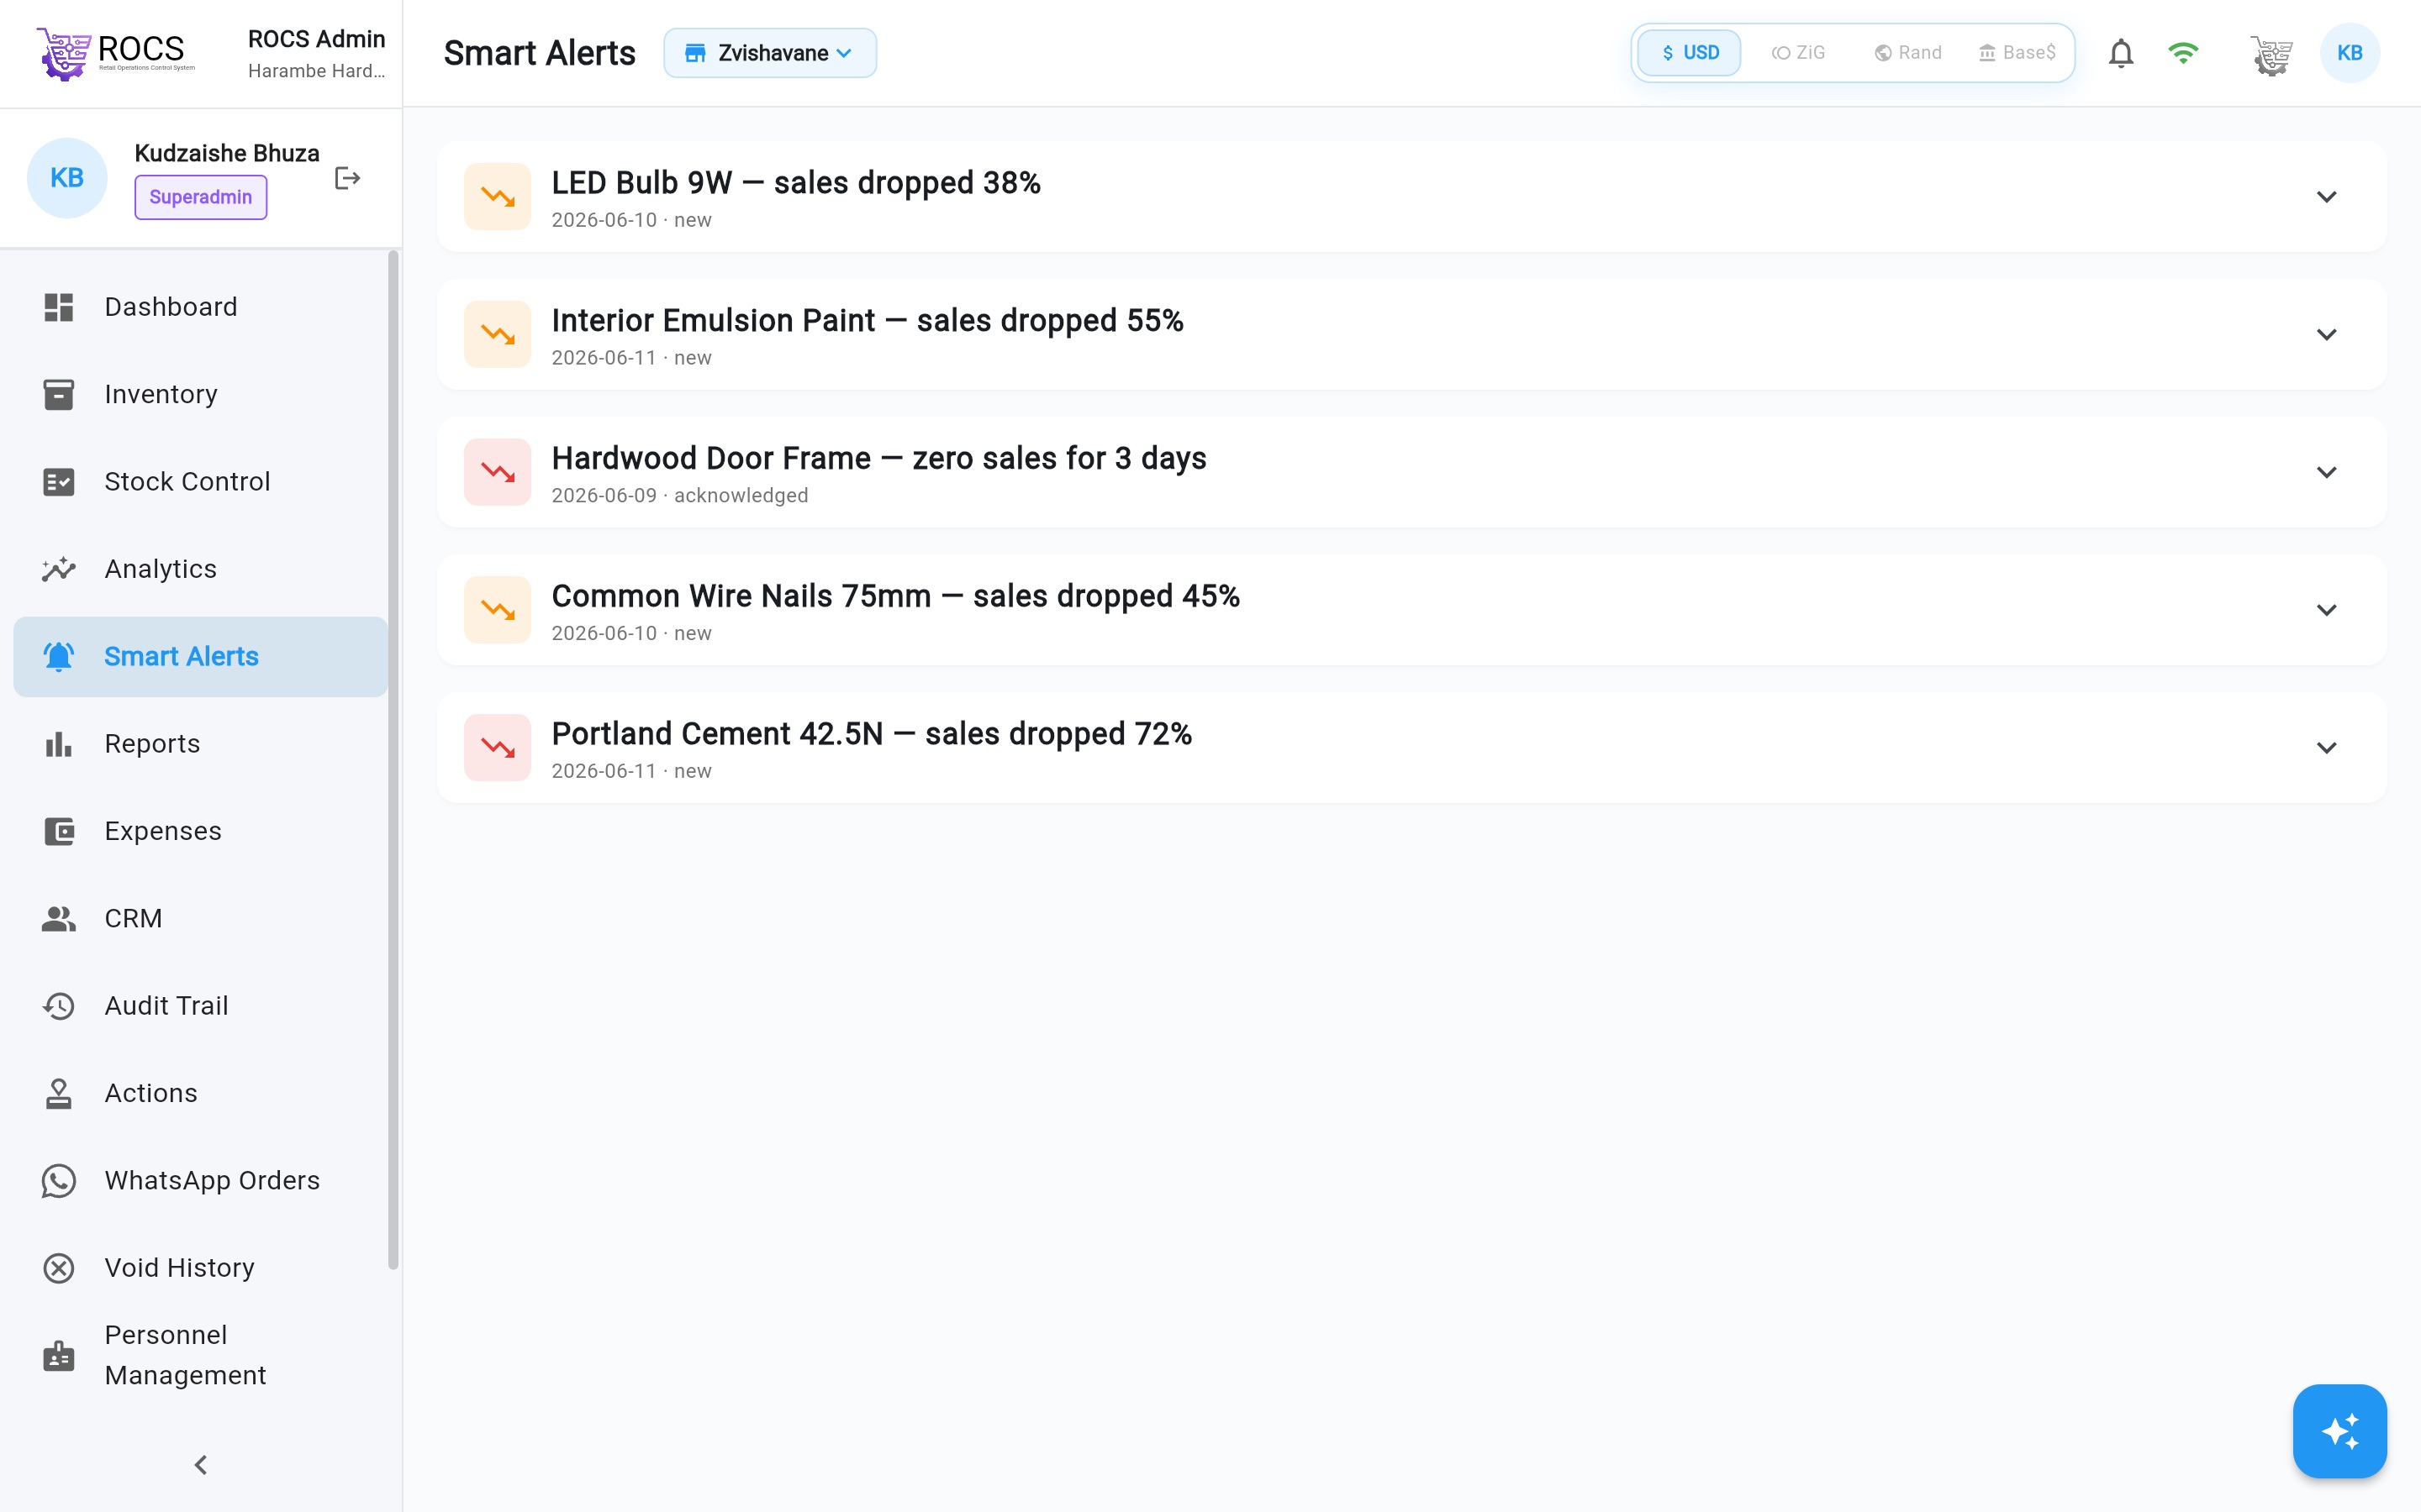The height and width of the screenshot is (1512, 2421).
Task: Expand the Hardwood Door Frame alert
Action: pyautogui.click(x=2326, y=472)
